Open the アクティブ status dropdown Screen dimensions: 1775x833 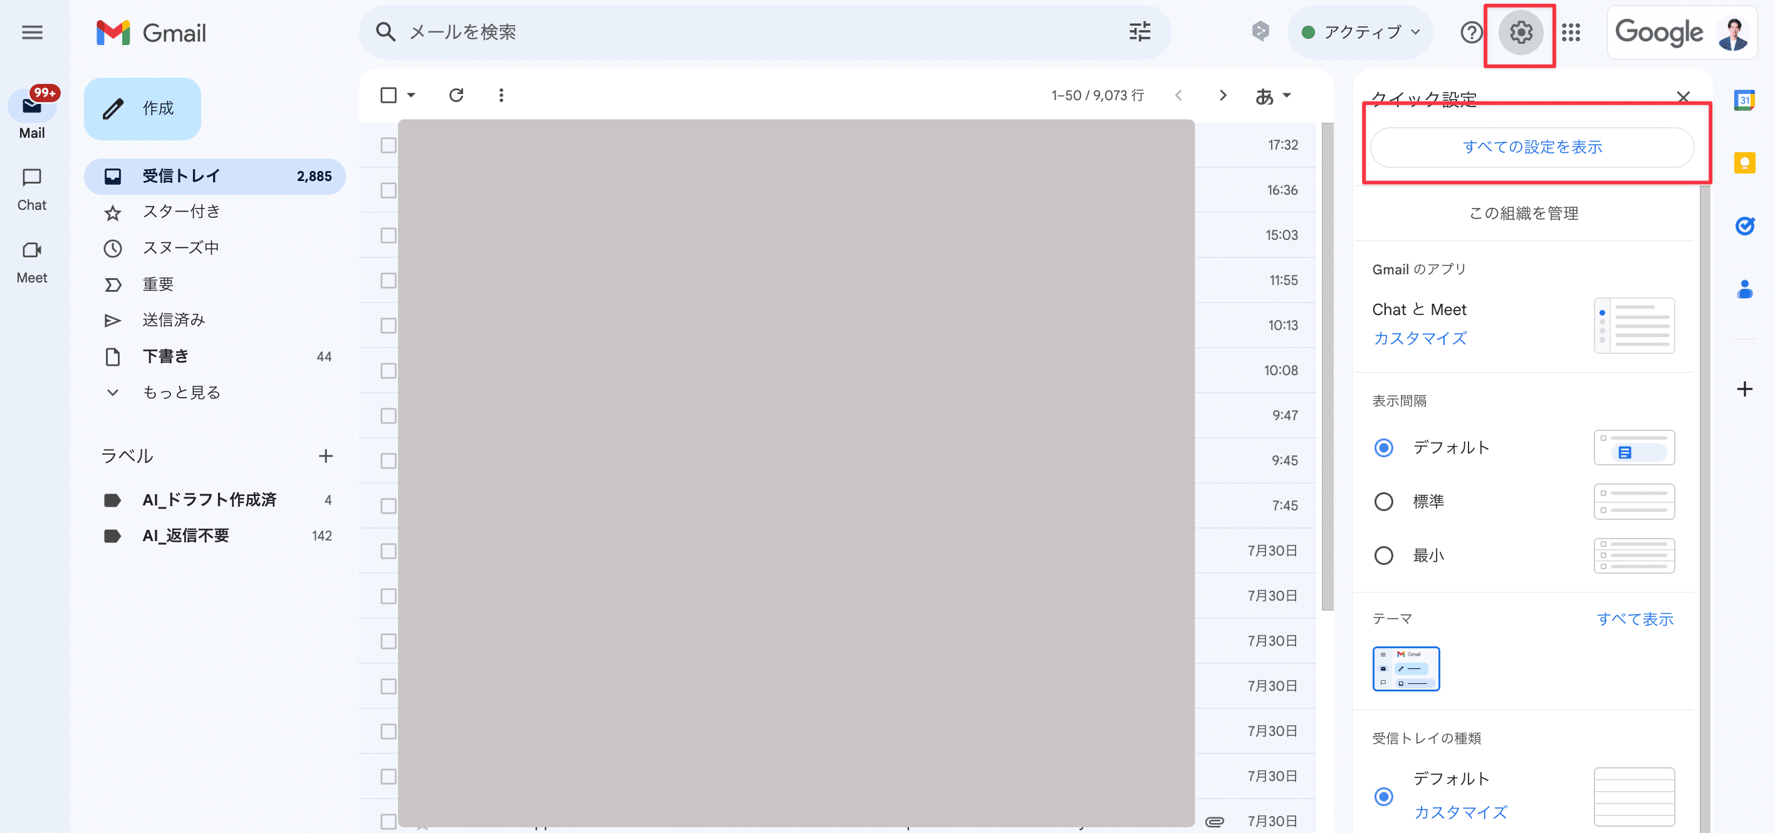coord(1360,33)
